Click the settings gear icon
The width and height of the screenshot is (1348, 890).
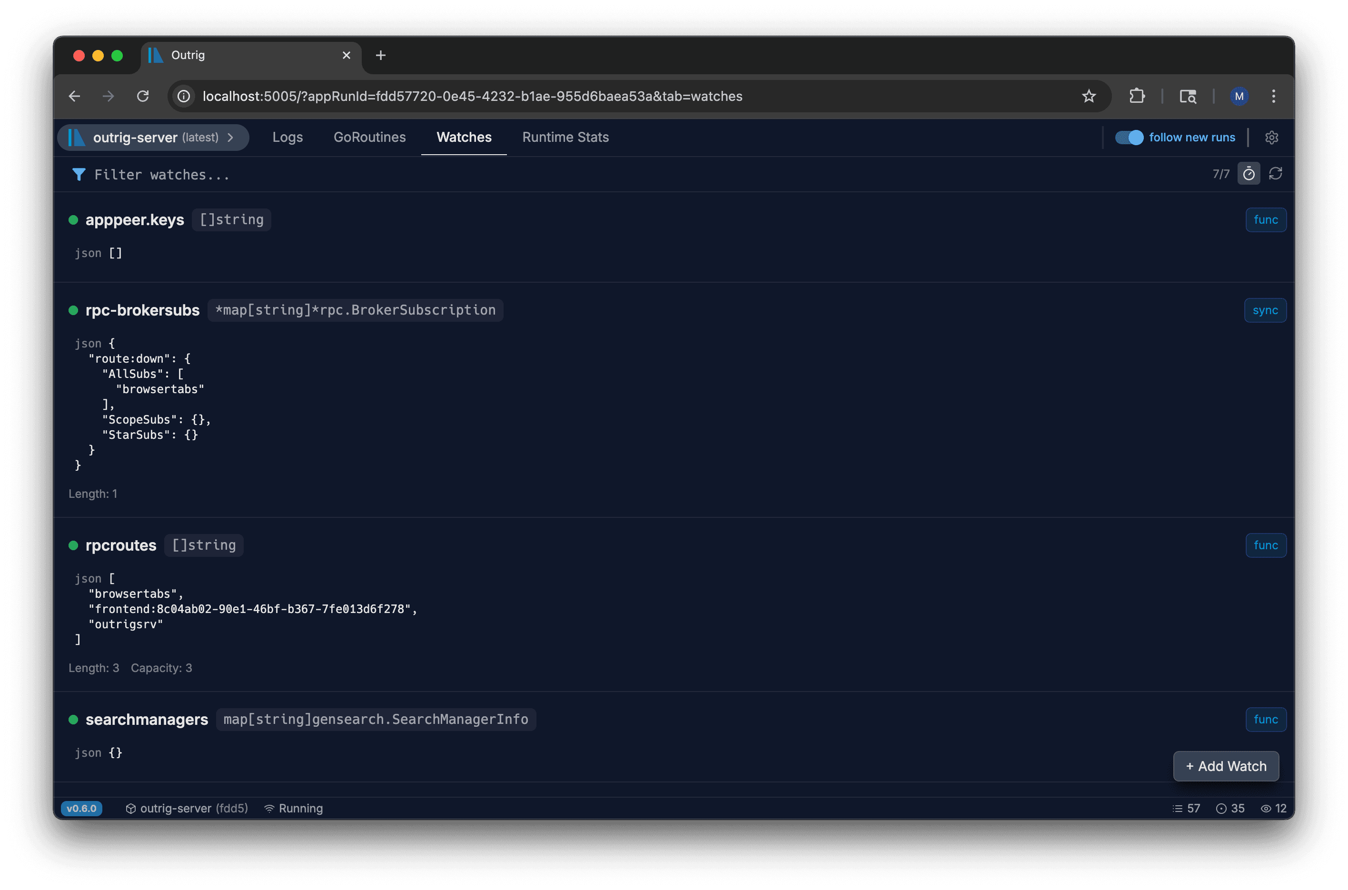(1271, 138)
